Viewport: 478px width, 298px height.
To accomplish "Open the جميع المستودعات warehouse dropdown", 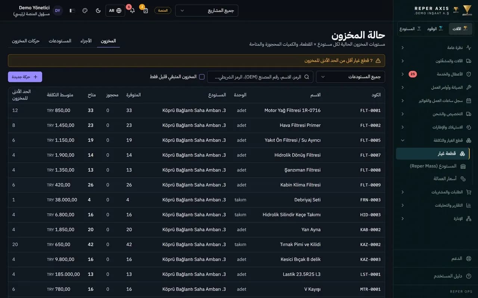I will click(350, 77).
